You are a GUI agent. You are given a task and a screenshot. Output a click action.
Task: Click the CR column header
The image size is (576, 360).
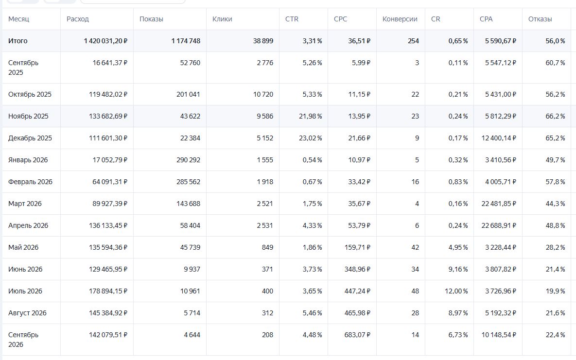pos(436,19)
